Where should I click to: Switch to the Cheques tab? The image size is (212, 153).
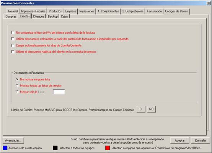(39, 16)
